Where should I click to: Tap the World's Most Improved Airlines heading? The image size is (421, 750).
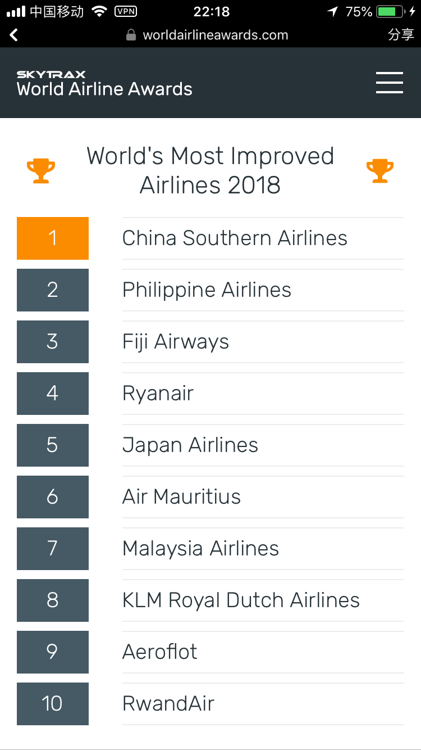point(210,170)
